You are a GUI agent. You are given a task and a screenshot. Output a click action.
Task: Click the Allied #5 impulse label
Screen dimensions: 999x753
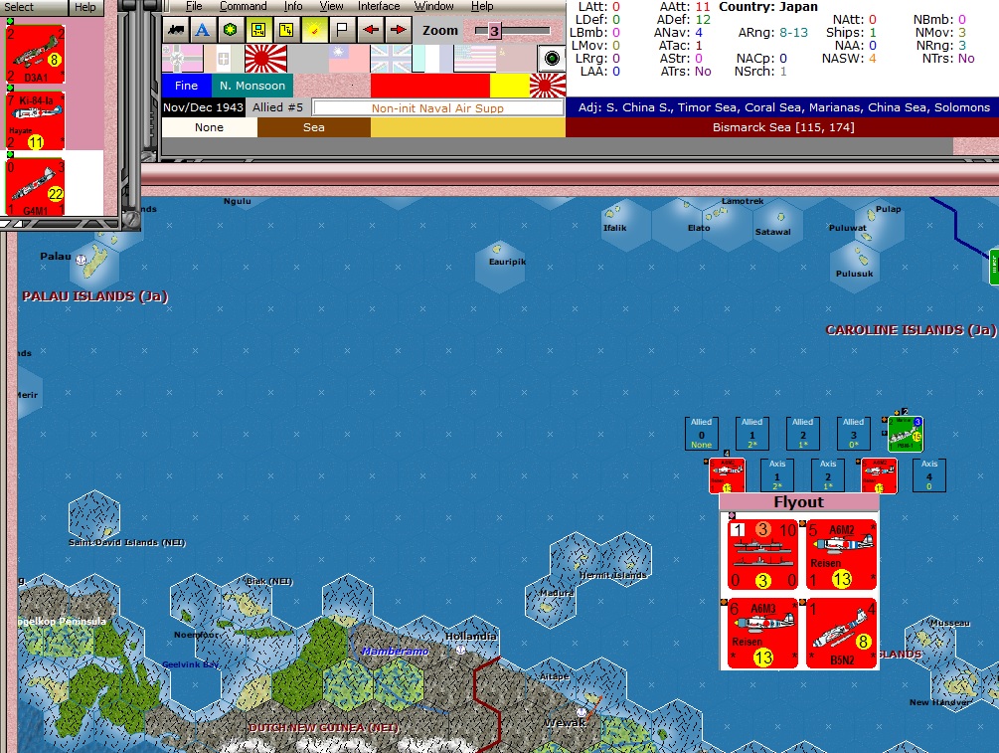coord(277,107)
